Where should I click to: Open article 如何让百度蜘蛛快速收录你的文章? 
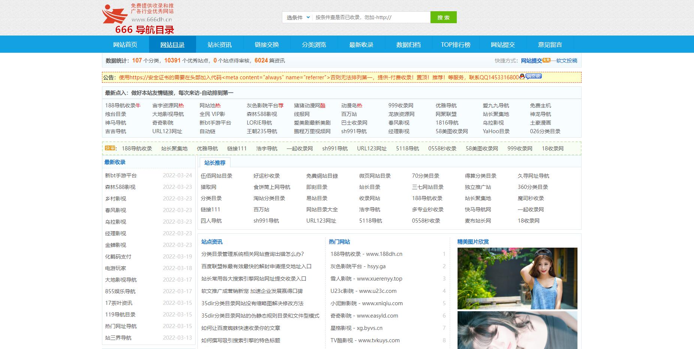click(x=241, y=328)
